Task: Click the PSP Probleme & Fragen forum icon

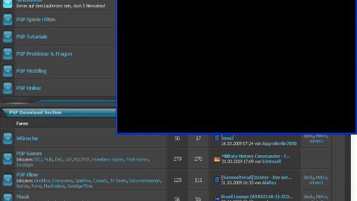Action: [x=7, y=54]
